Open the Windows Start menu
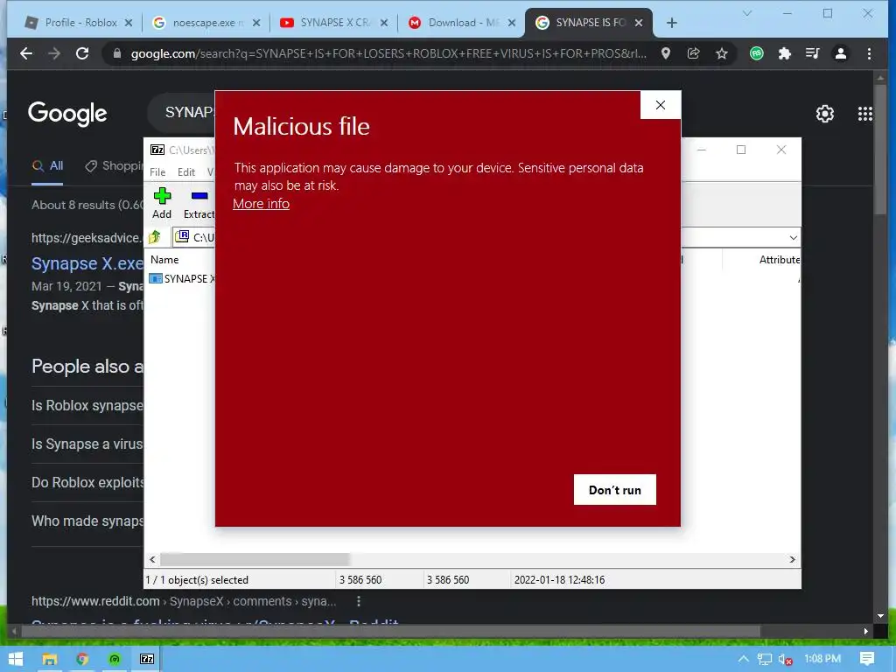 (x=16, y=659)
